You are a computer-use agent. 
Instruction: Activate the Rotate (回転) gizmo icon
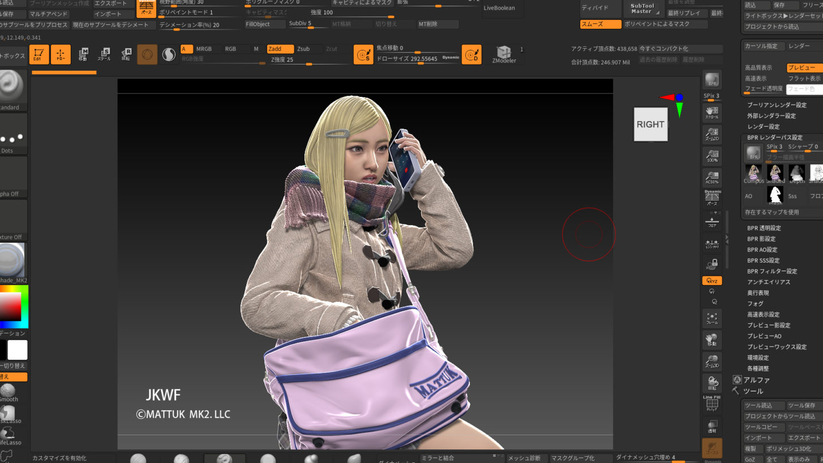(126, 54)
